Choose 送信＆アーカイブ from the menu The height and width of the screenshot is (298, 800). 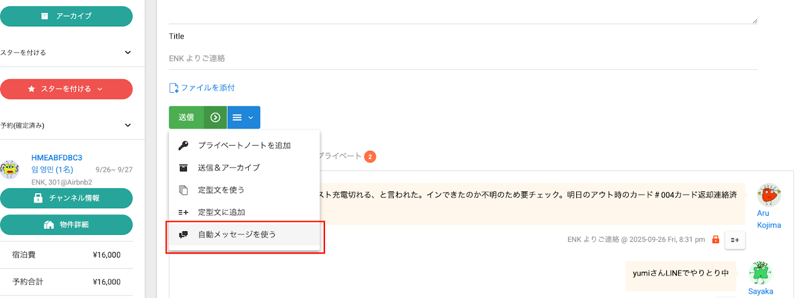229,168
